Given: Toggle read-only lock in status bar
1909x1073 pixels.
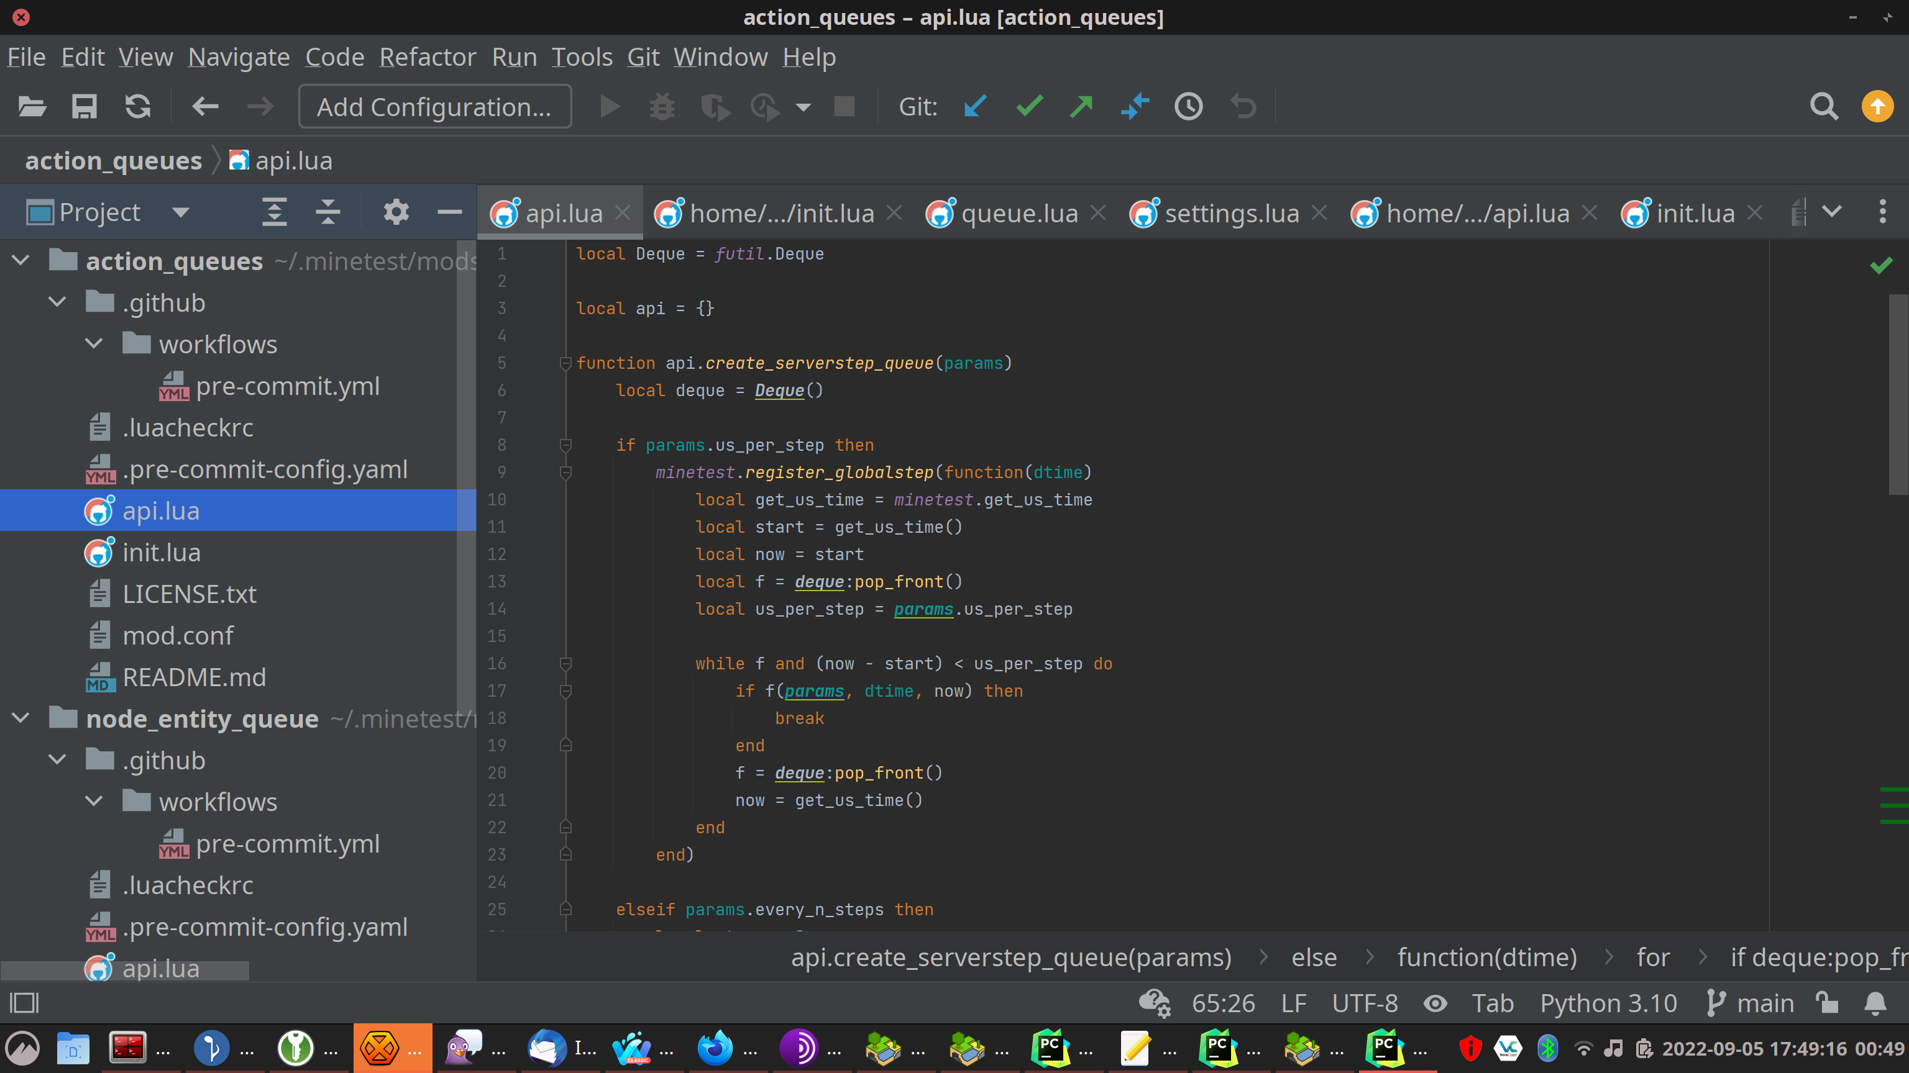Looking at the screenshot, I should (x=1828, y=1003).
